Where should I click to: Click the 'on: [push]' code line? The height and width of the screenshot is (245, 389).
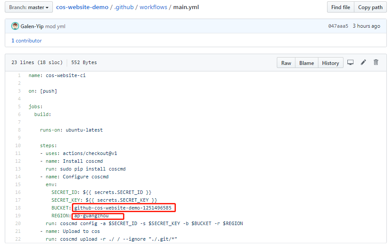(x=43, y=91)
